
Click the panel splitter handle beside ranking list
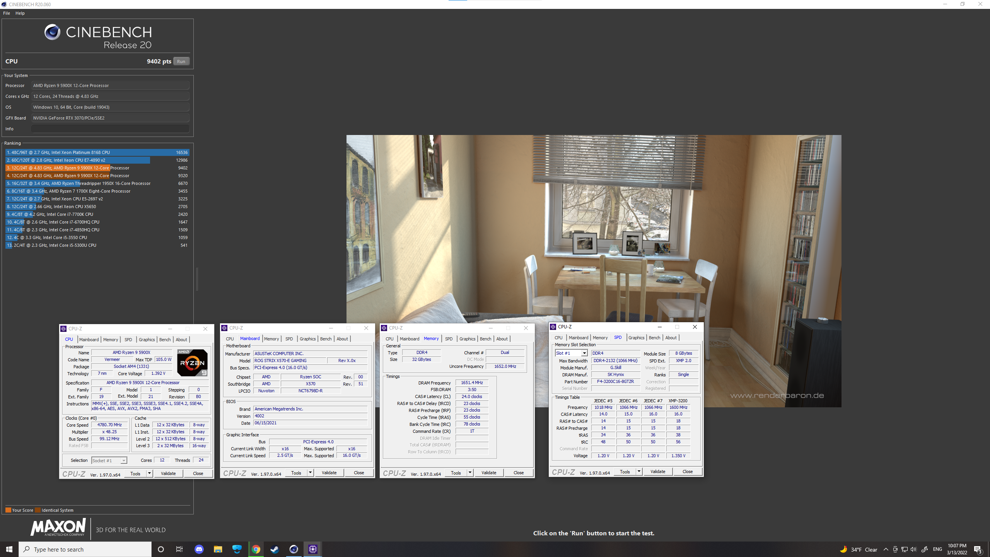197,278
